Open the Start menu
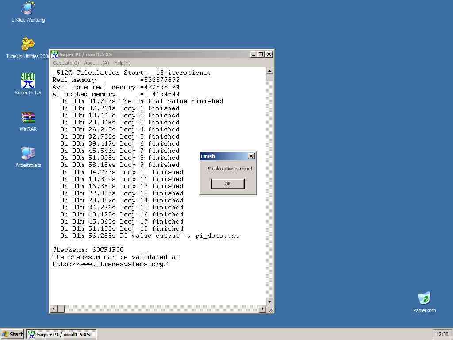Image resolution: width=453 pixels, height=340 pixels. pyautogui.click(x=12, y=335)
